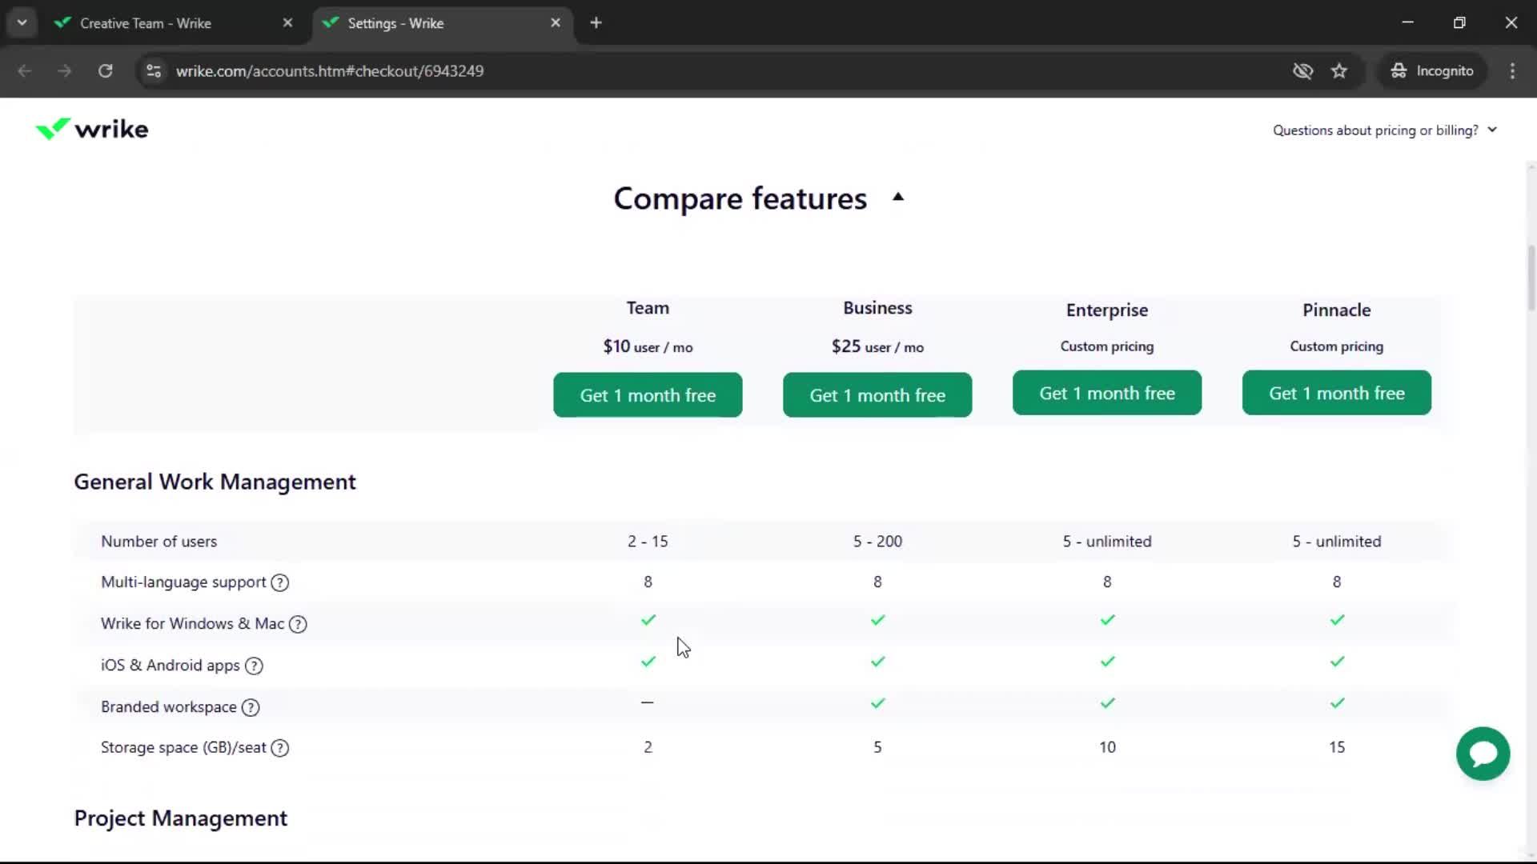Viewport: 1537px width, 864px height.
Task: Open Branded workspace help icon
Action: click(251, 707)
